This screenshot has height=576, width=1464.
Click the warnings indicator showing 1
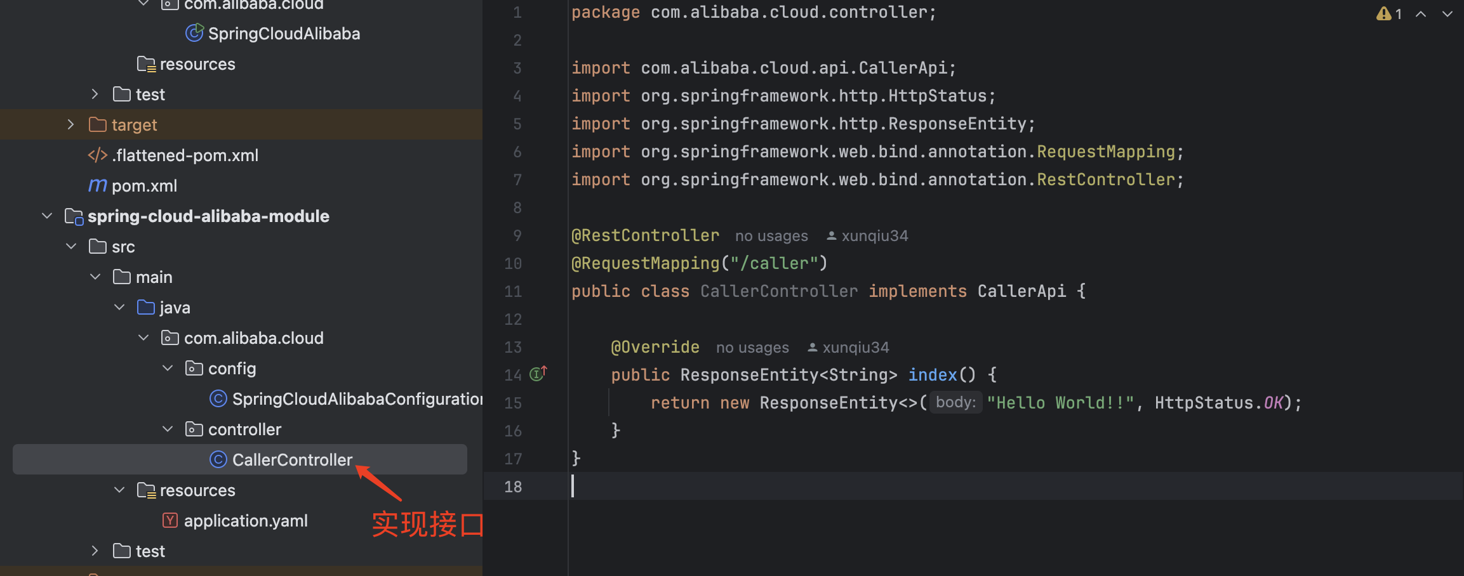coord(1388,13)
